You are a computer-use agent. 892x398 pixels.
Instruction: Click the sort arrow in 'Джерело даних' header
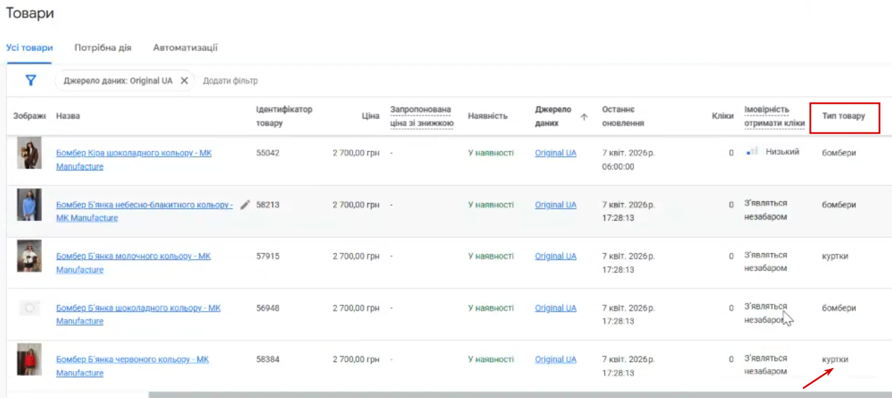click(584, 117)
